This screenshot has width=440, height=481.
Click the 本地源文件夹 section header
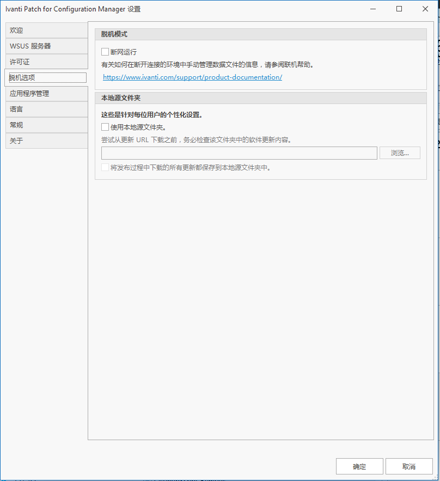(261, 98)
